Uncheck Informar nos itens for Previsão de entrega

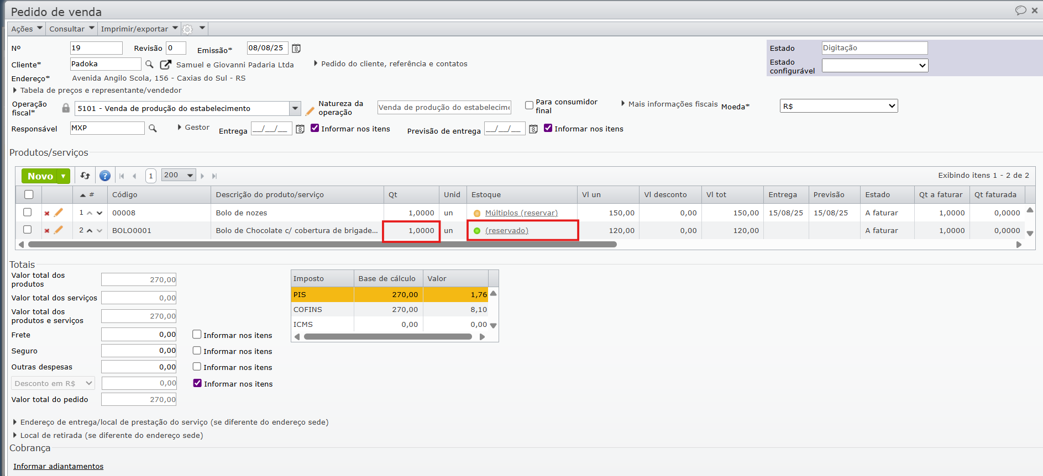[548, 128]
